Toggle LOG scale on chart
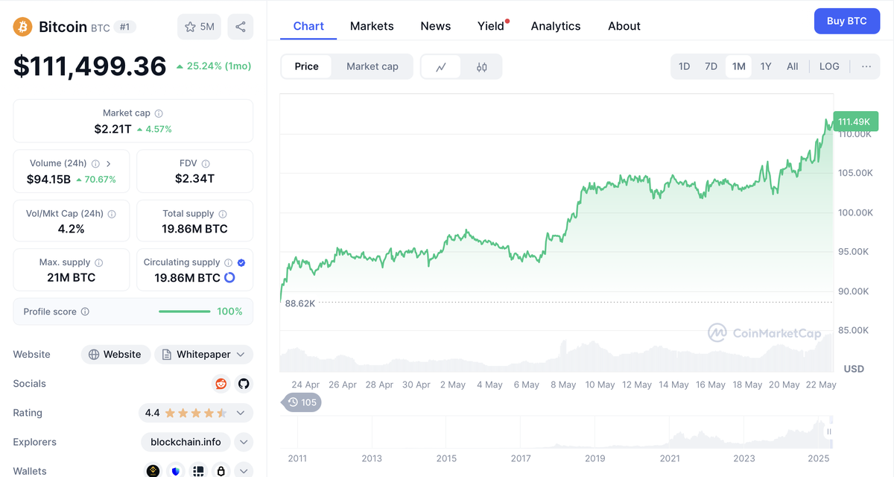 pos(829,66)
